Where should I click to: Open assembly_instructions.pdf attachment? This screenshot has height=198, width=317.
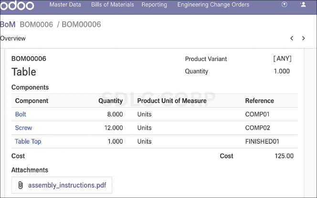[x=67, y=185]
